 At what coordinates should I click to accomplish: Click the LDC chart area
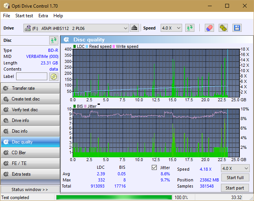[156, 73]
